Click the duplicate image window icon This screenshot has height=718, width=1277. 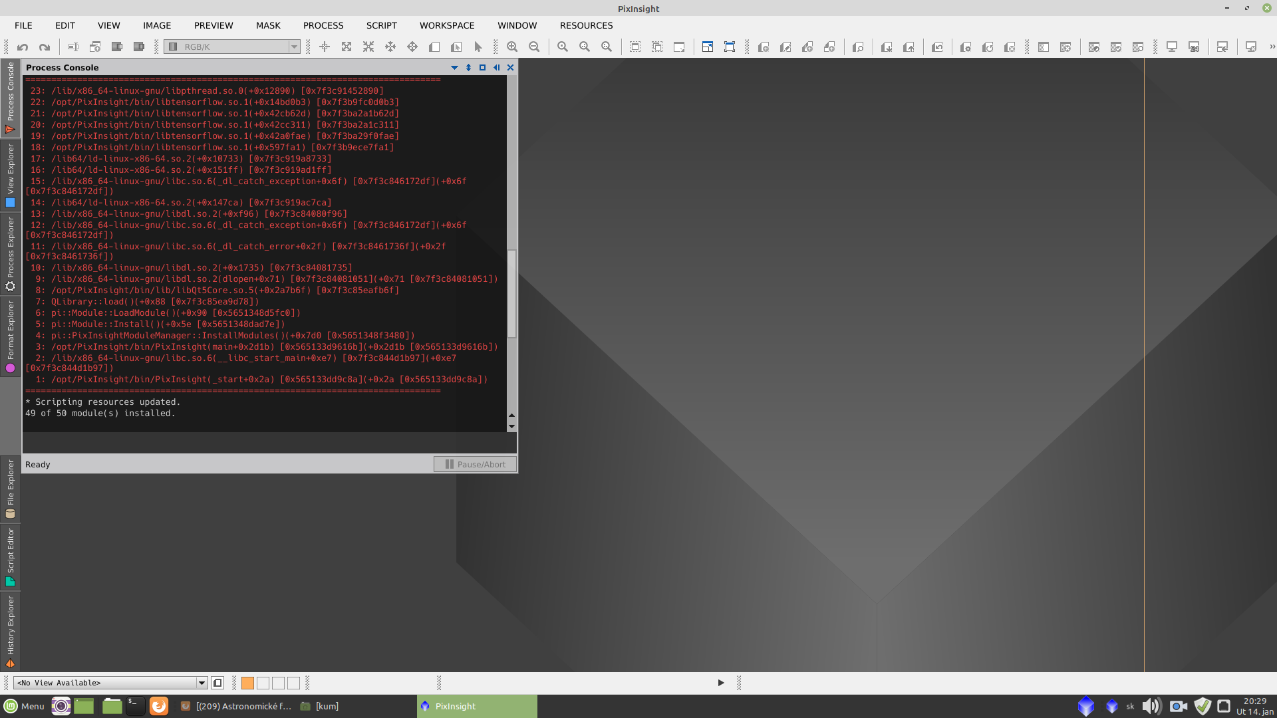(x=95, y=47)
